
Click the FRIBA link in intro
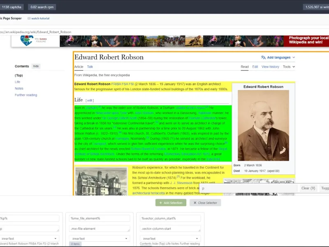[x=116, y=84]
